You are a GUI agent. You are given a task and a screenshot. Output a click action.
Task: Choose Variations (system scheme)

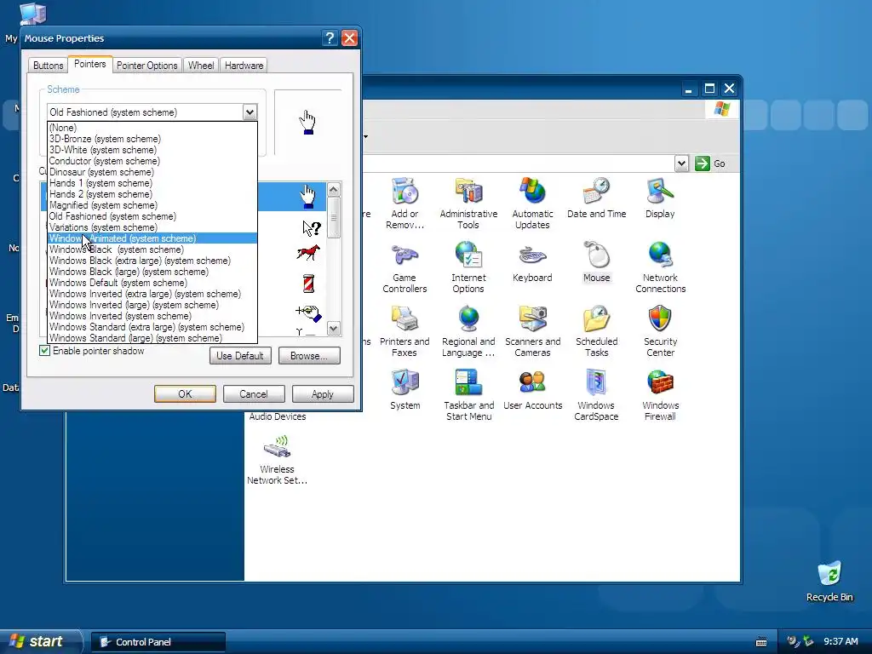pyautogui.click(x=152, y=227)
